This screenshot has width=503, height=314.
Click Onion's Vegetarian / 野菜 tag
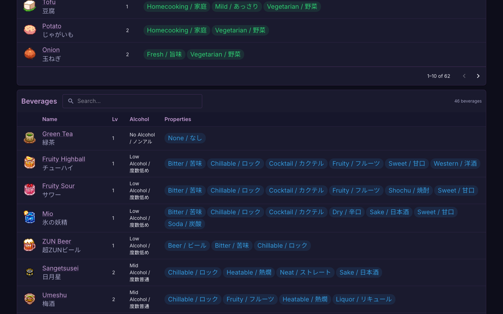[215, 54]
